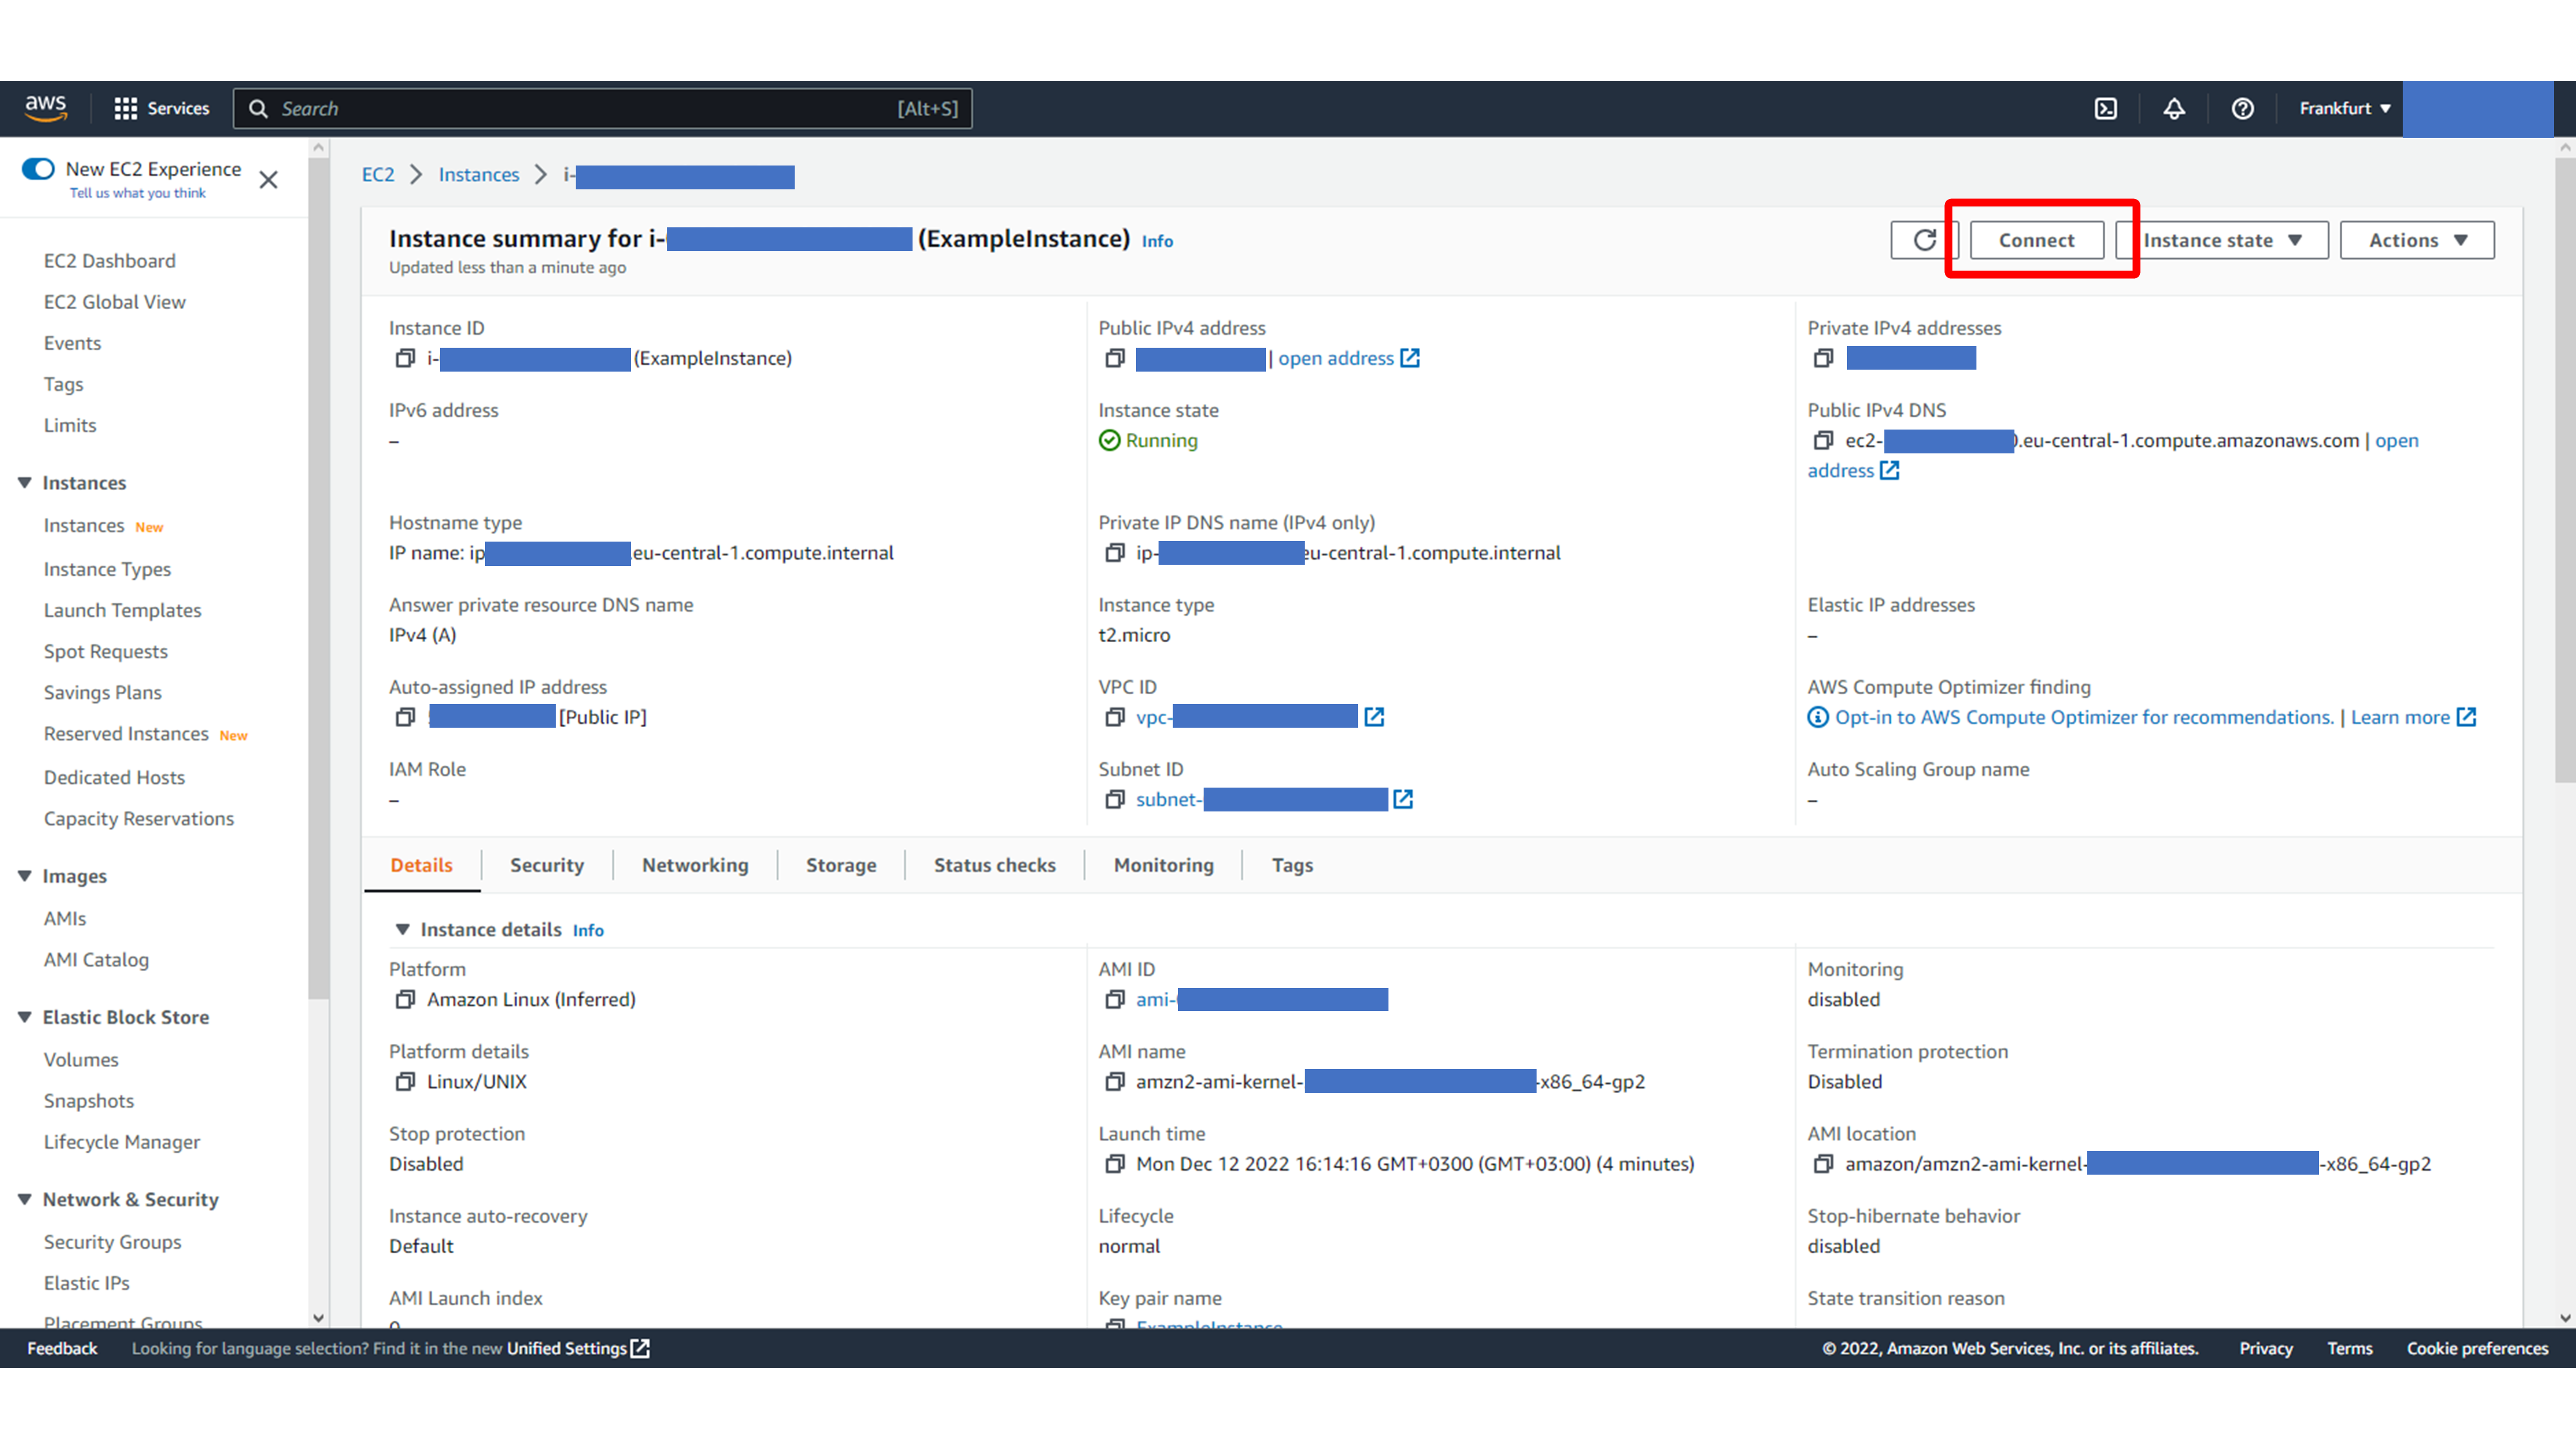Launch CloudShell from the top bar
The height and width of the screenshot is (1449, 2576).
click(2106, 108)
